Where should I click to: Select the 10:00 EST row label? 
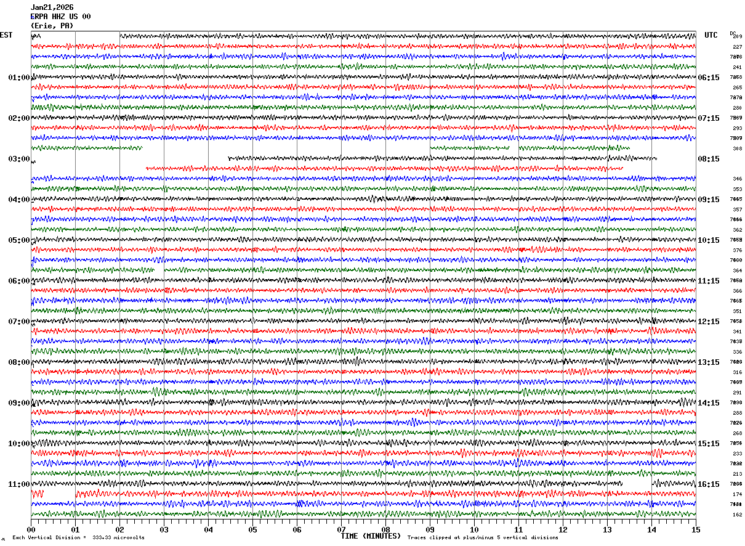19,444
